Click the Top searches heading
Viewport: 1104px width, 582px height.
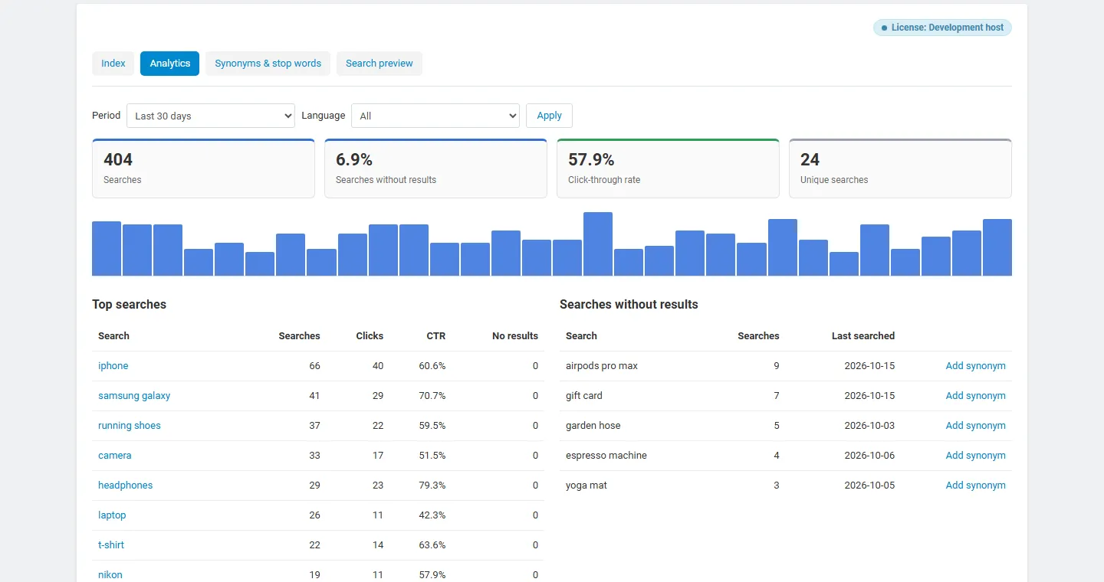click(x=129, y=305)
